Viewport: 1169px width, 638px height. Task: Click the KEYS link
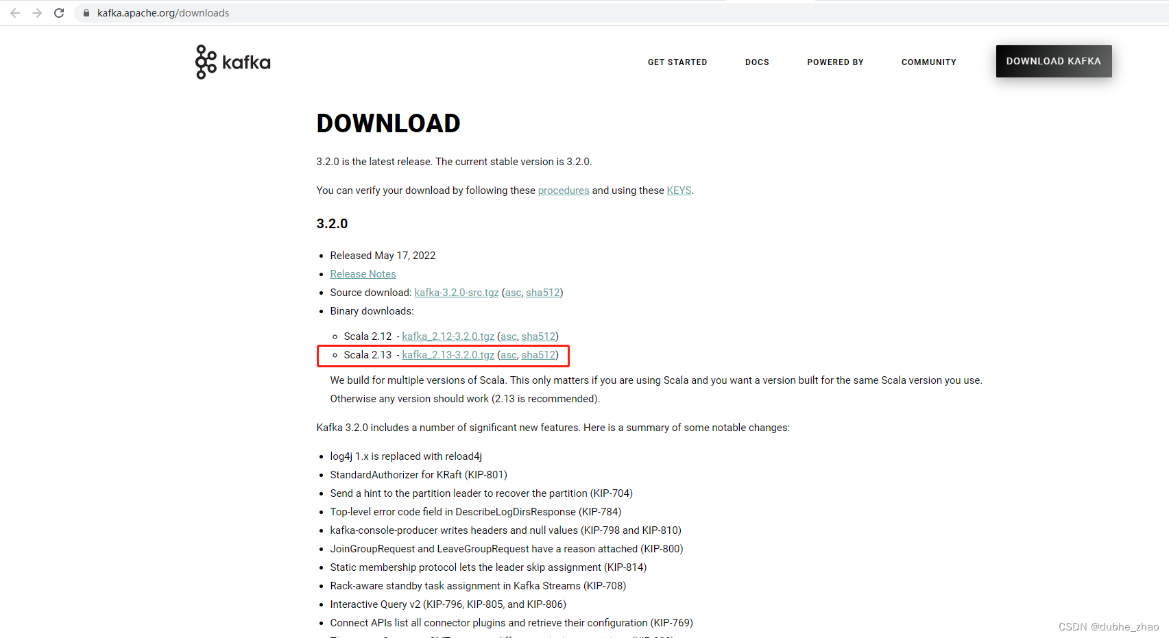tap(678, 190)
